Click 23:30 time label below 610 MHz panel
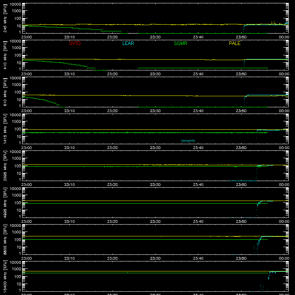This screenshot has width=295, height=295. [155, 111]
